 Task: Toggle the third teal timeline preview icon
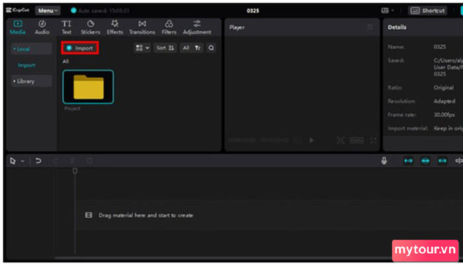pyautogui.click(x=442, y=161)
